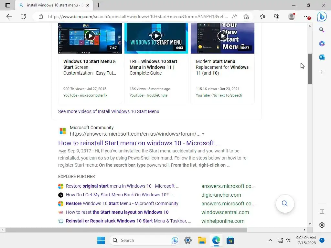331x248 pixels.
Task: Open the Favorites list icon
Action: point(262,16)
